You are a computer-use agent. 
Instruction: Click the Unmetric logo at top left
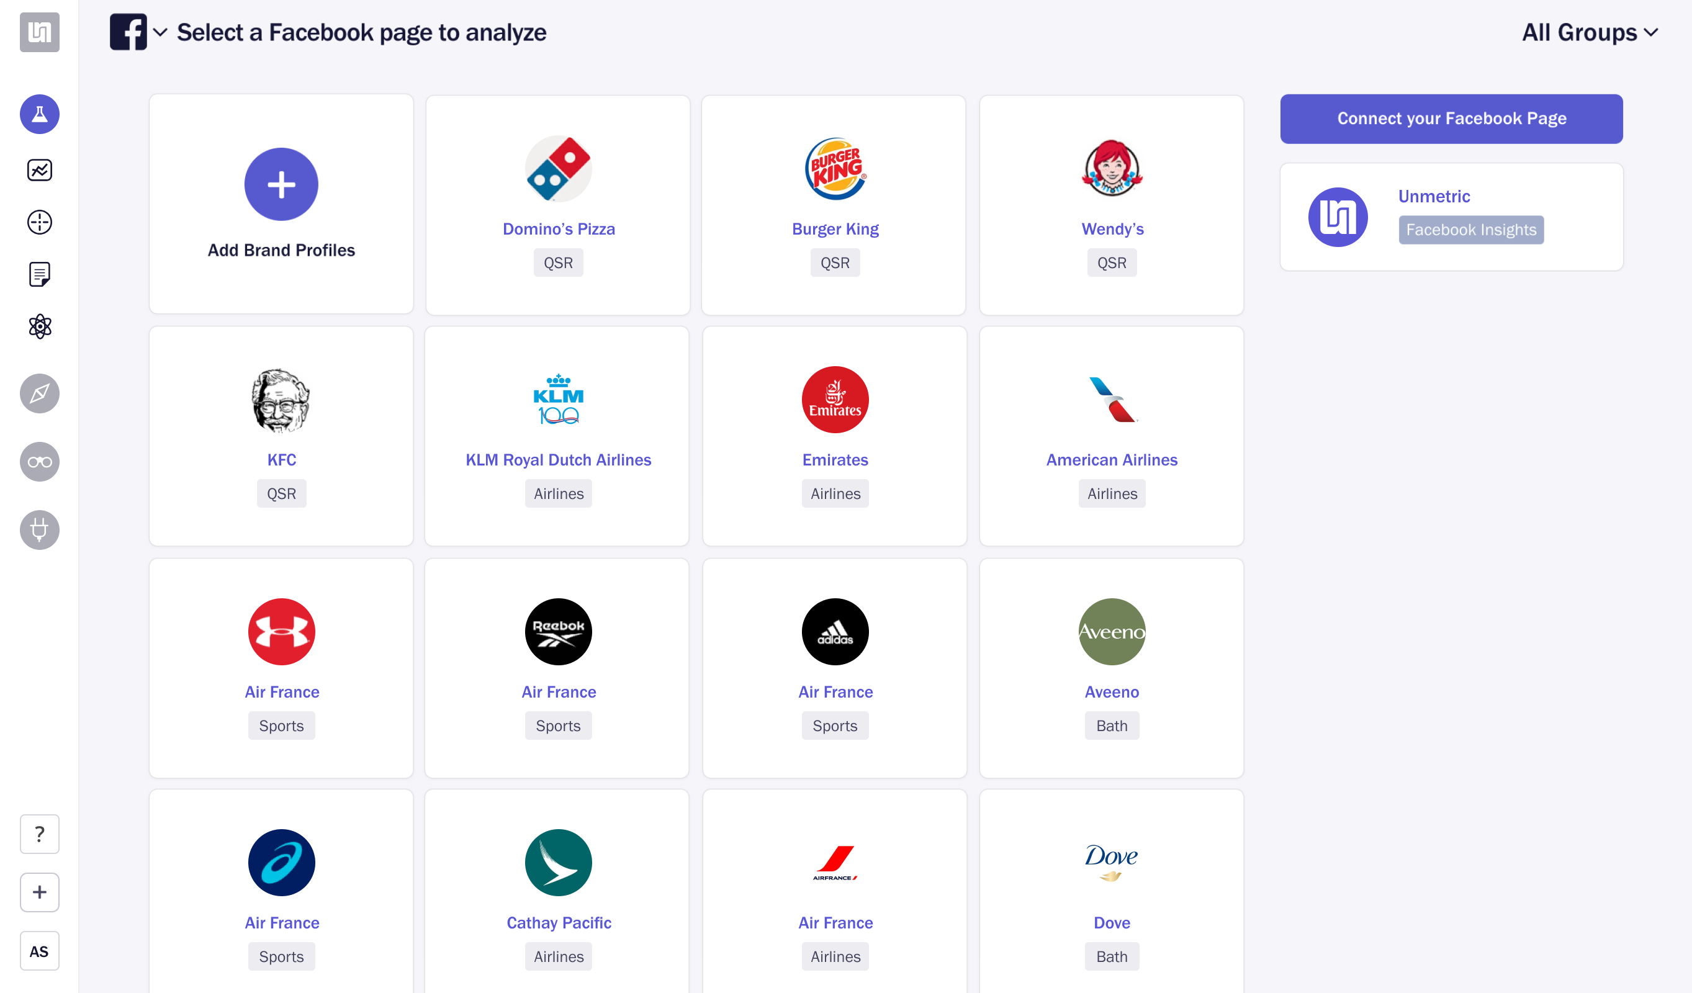(x=40, y=32)
